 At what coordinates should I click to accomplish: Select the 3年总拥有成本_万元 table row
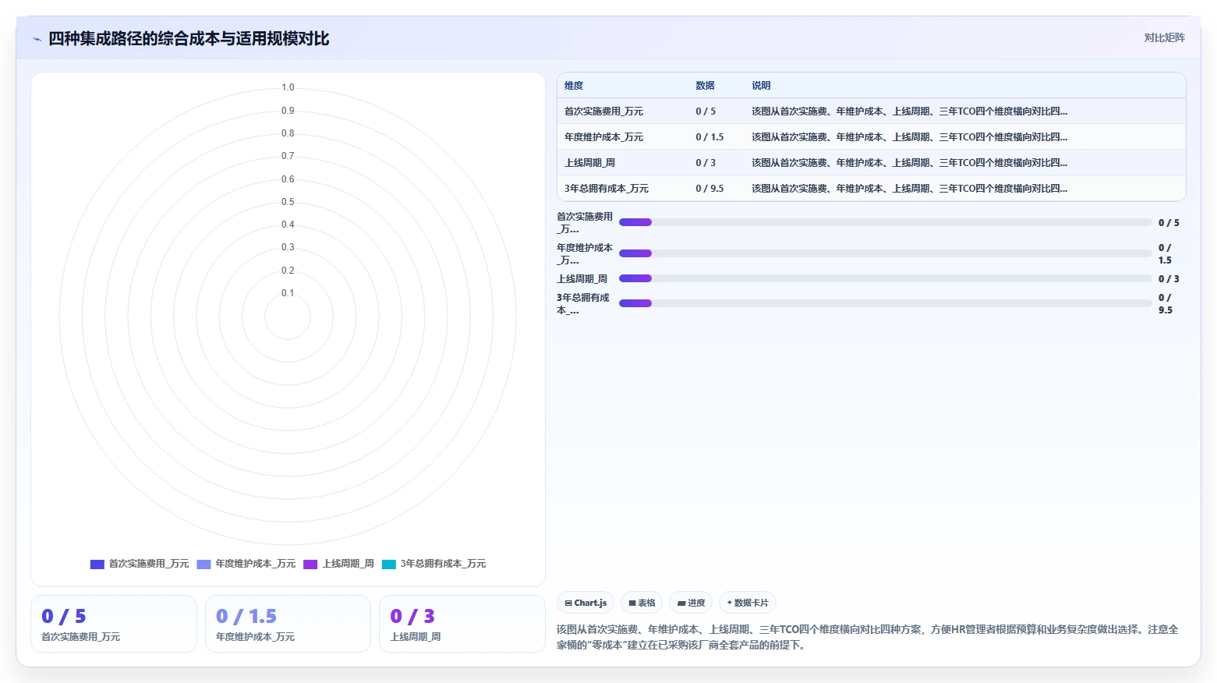872,189
